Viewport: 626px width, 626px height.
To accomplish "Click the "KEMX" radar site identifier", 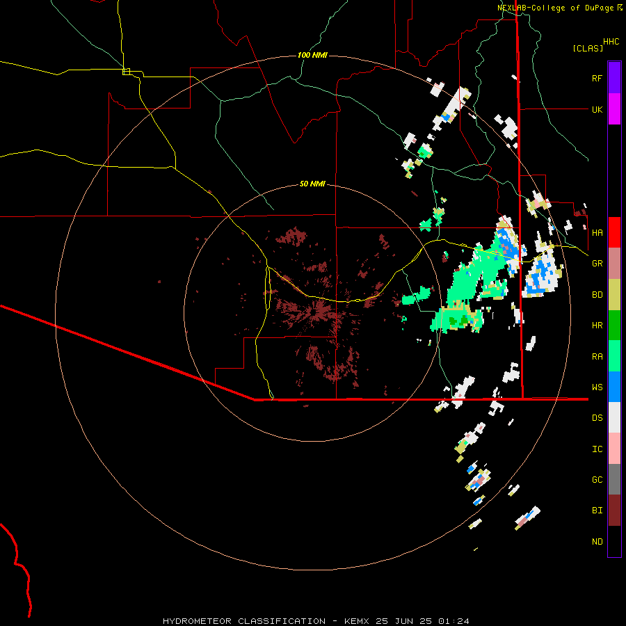I will click(357, 621).
